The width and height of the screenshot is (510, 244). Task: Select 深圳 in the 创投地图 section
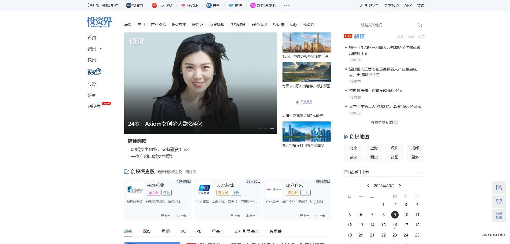click(x=394, y=148)
